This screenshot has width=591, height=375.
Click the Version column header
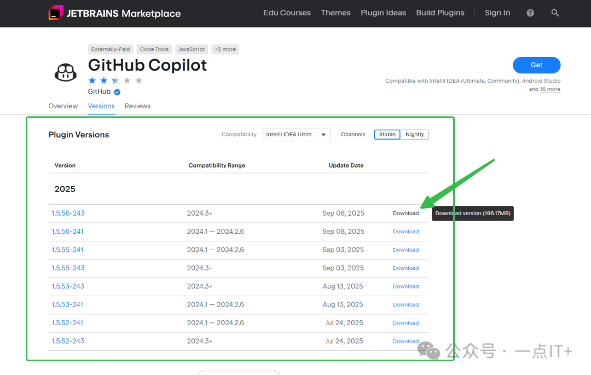(65, 165)
